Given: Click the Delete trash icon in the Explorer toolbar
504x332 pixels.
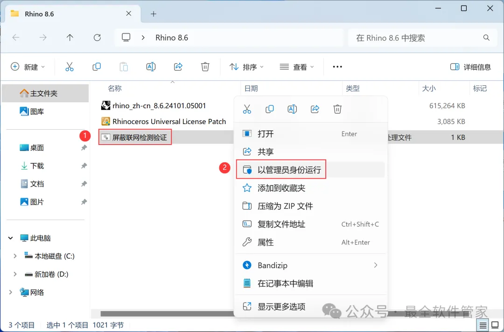Looking at the screenshot, I should coord(205,67).
